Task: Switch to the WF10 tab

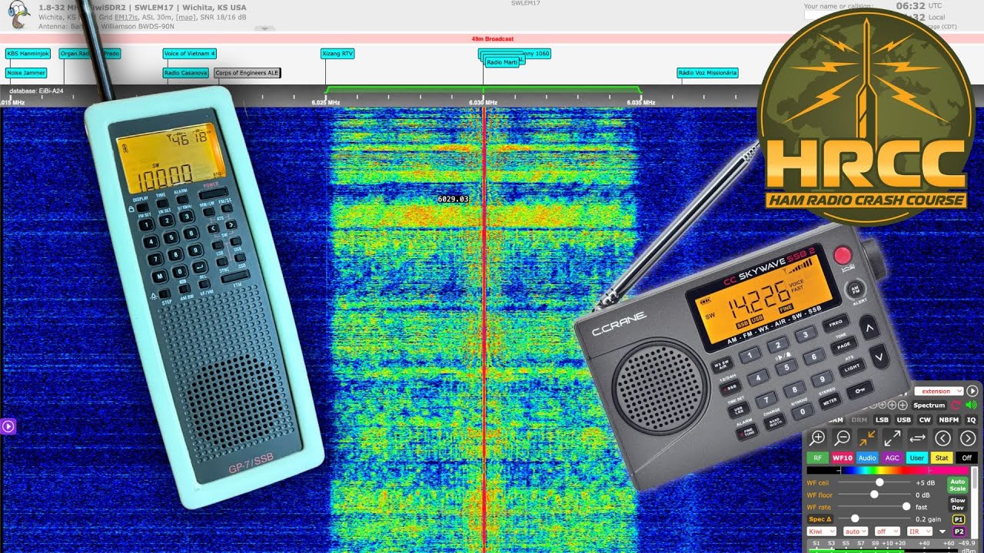Action: click(x=843, y=457)
